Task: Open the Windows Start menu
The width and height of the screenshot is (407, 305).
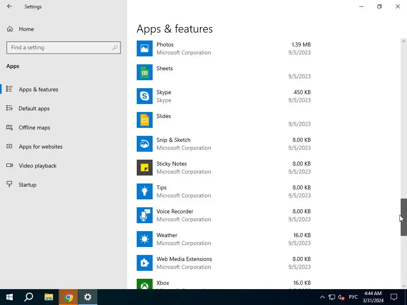Action: [10, 297]
